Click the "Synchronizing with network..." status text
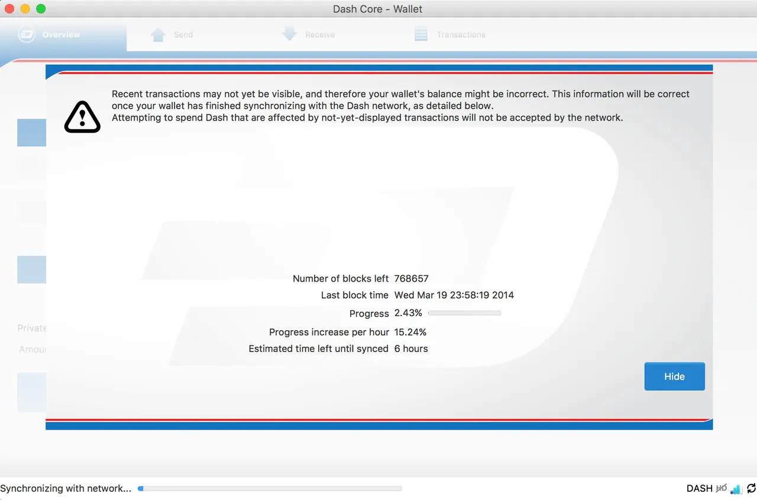Image resolution: width=757 pixels, height=500 pixels. 66,489
